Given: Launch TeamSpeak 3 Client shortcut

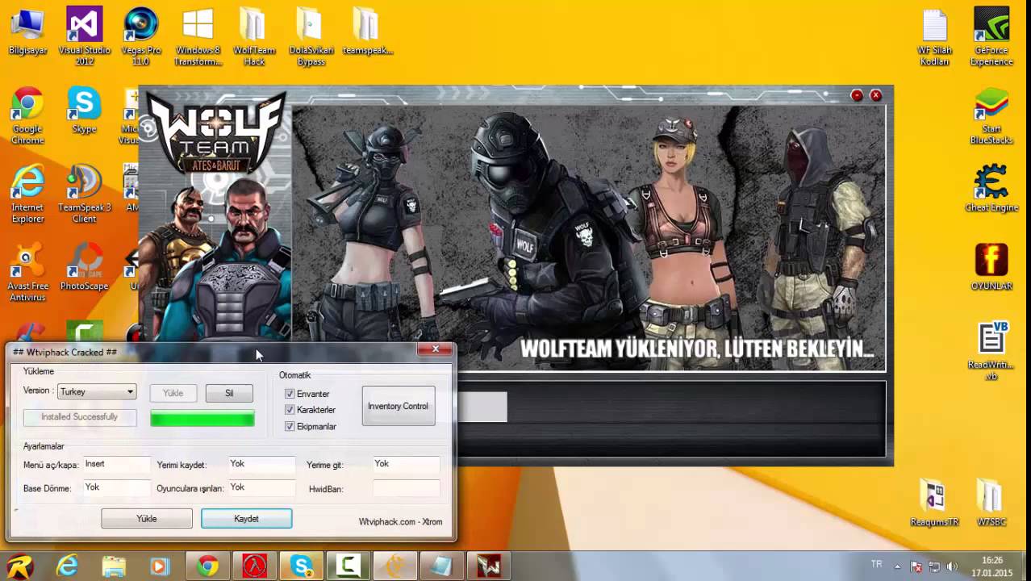Looking at the screenshot, I should [84, 194].
